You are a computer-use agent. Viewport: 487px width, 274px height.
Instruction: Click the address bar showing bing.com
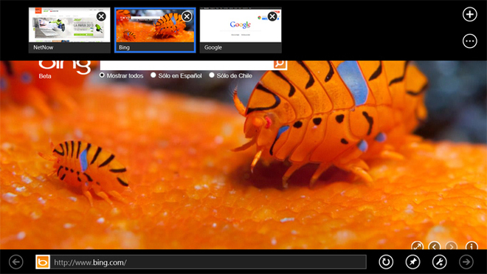coord(208,262)
